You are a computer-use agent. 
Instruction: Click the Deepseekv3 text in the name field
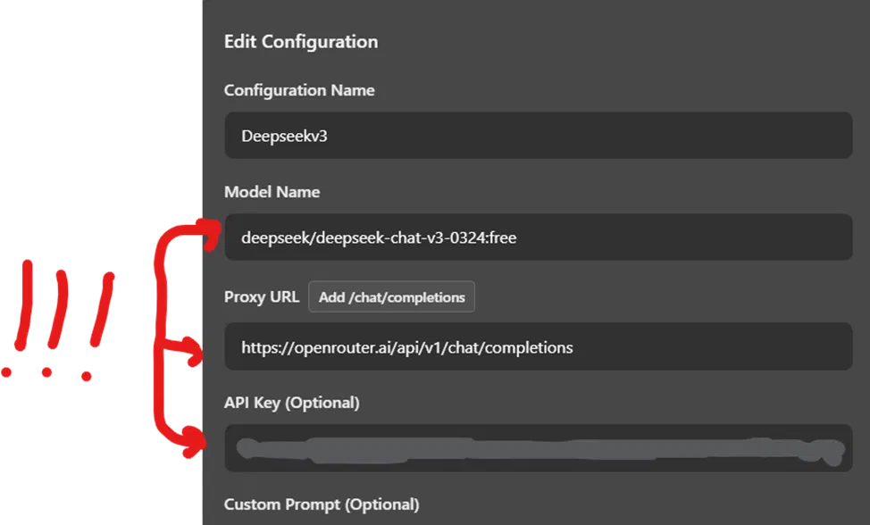point(284,137)
